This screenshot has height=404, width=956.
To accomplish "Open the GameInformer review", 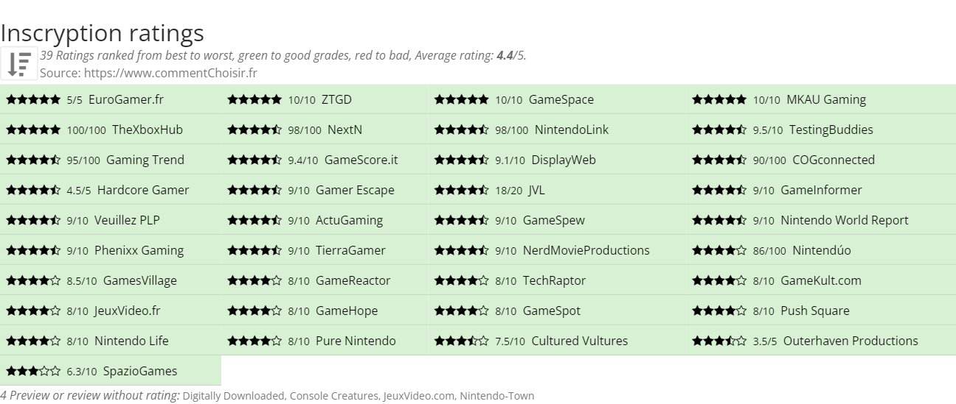I will click(821, 190).
